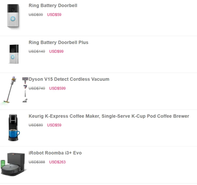Click the USD$99 sale price for Doorbell Plus

tap(56, 51)
